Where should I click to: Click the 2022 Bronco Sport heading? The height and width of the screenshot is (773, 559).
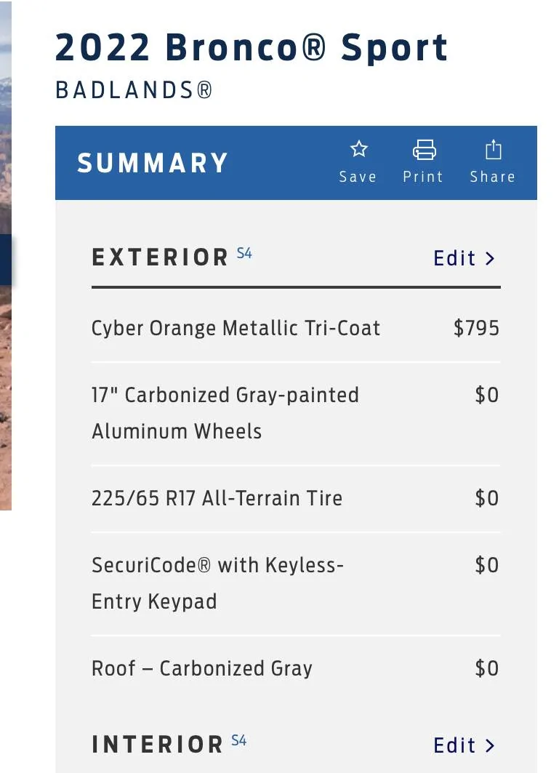click(252, 48)
